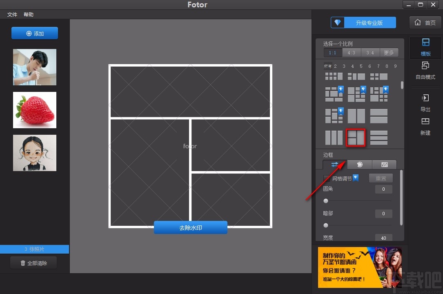Open the 文件 menu
443x294 pixels.
[x=12, y=14]
